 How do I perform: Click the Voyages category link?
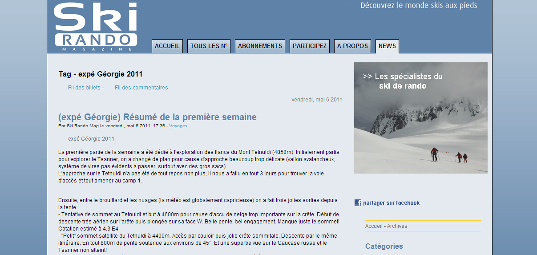coord(178,126)
